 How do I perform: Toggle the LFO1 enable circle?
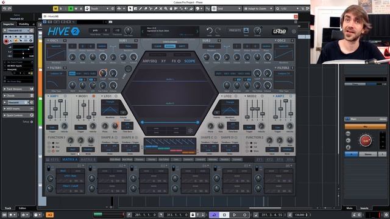point(116,96)
